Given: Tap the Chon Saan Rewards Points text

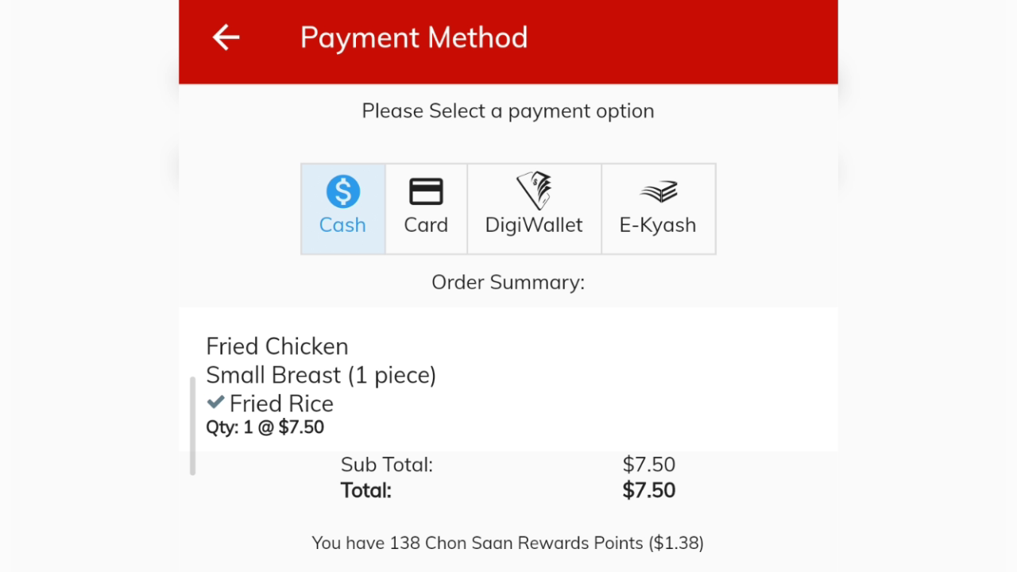Looking at the screenshot, I should 508,543.
